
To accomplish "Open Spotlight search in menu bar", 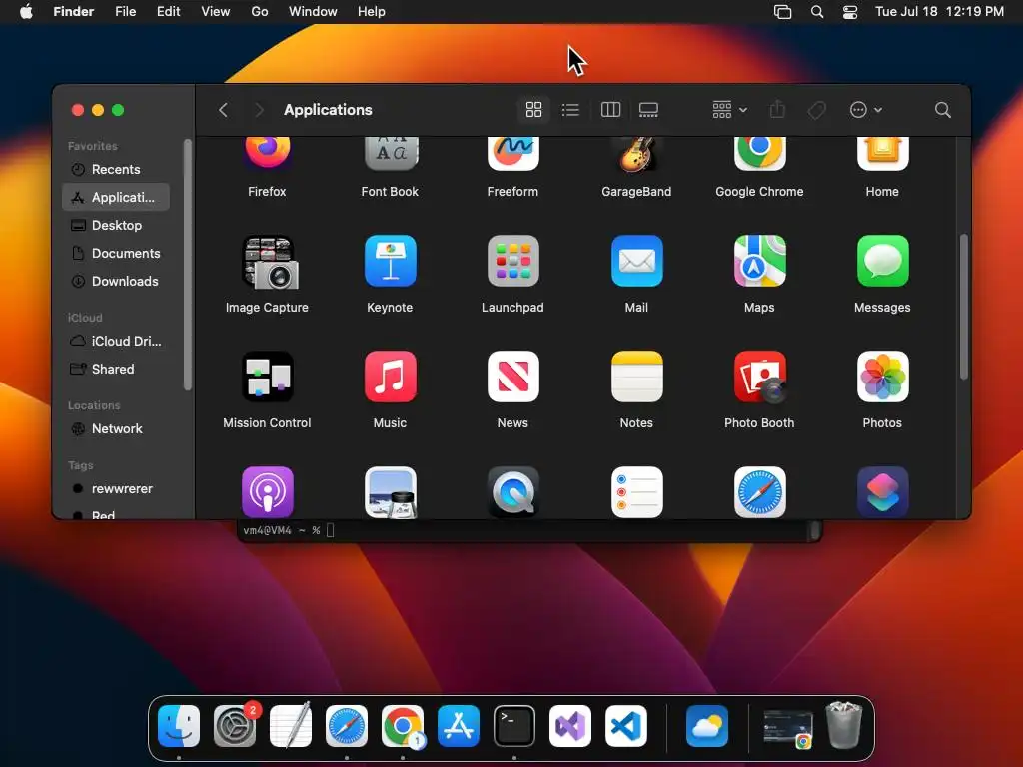I will (817, 12).
